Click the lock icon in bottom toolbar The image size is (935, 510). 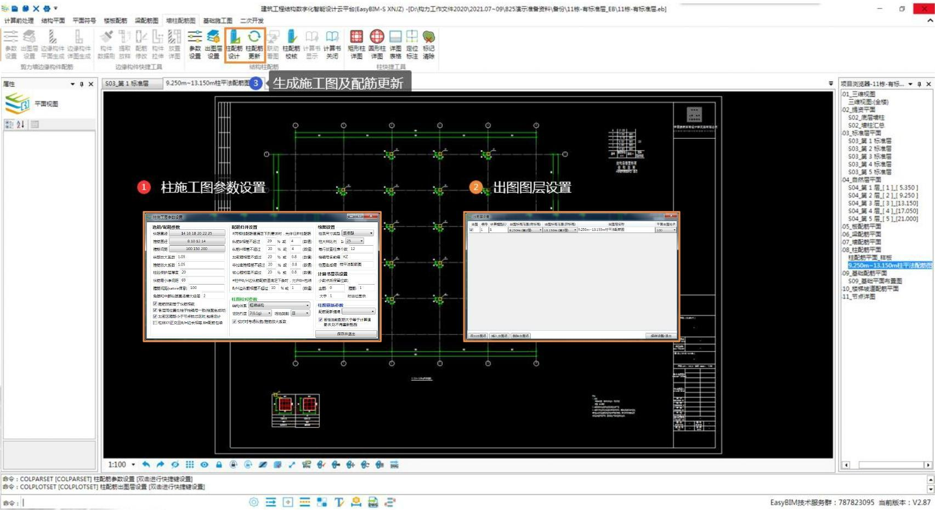[219, 464]
